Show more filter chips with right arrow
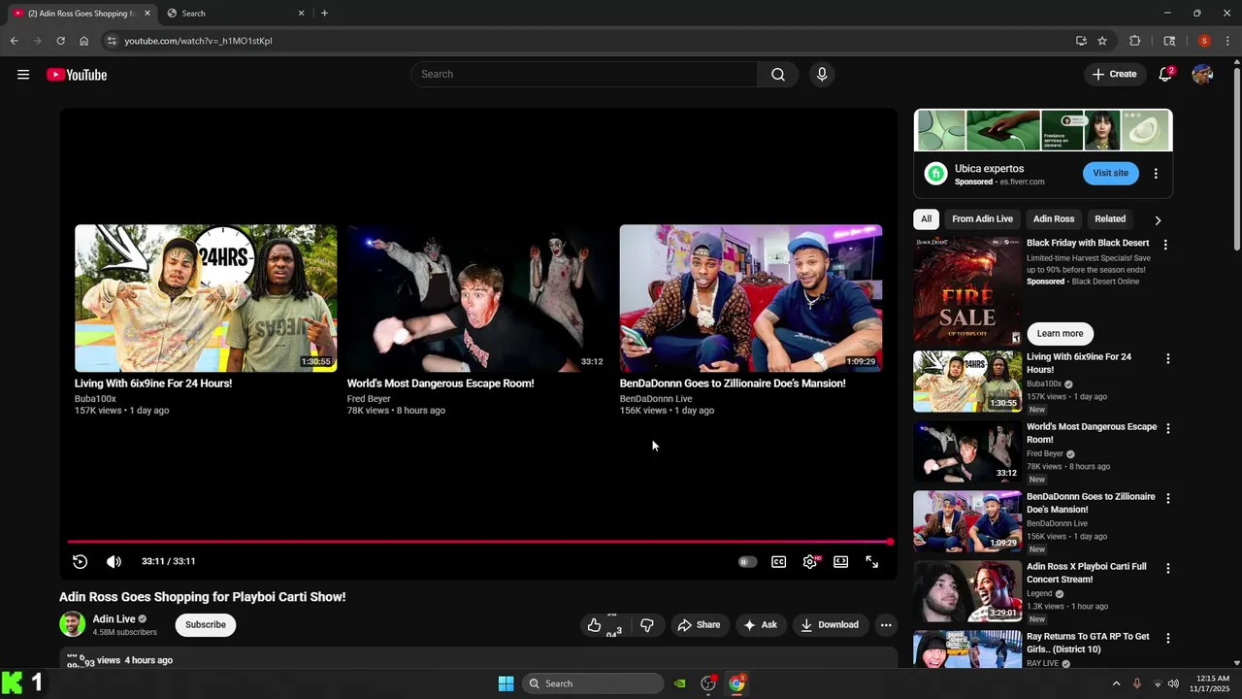 click(x=1158, y=220)
